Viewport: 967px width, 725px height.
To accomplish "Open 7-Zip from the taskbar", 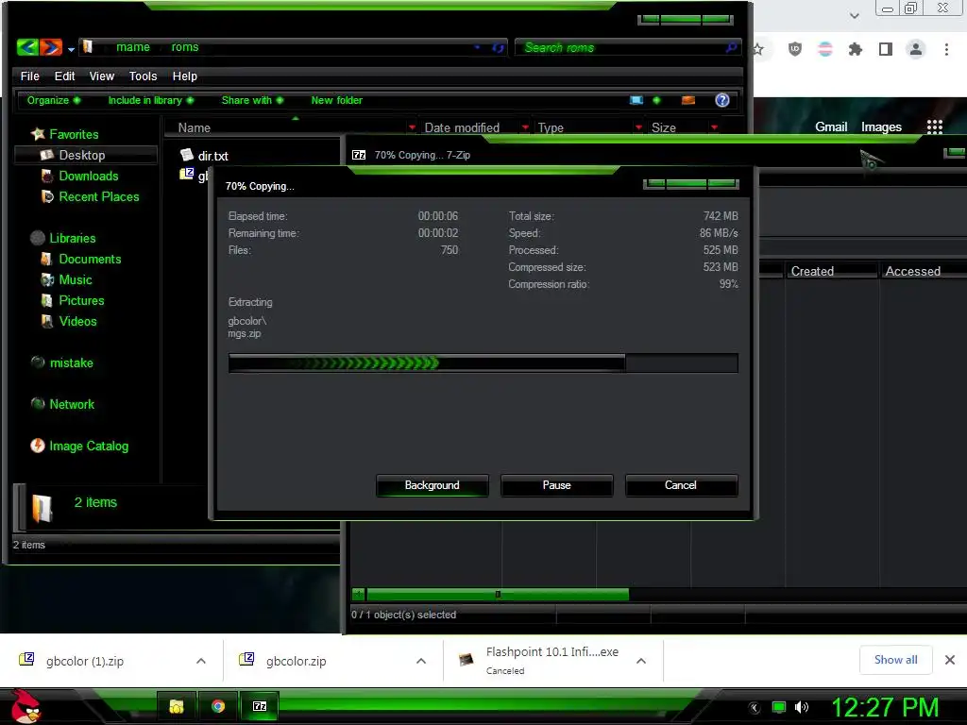I will click(261, 706).
